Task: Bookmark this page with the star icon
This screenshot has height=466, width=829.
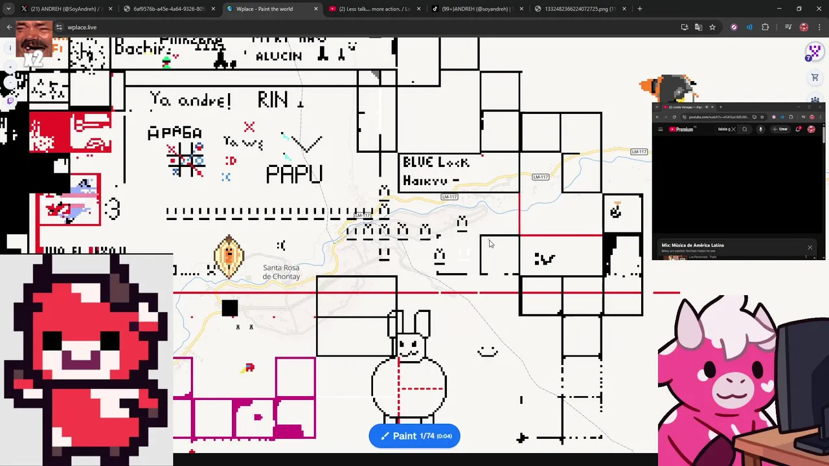Action: [x=712, y=27]
